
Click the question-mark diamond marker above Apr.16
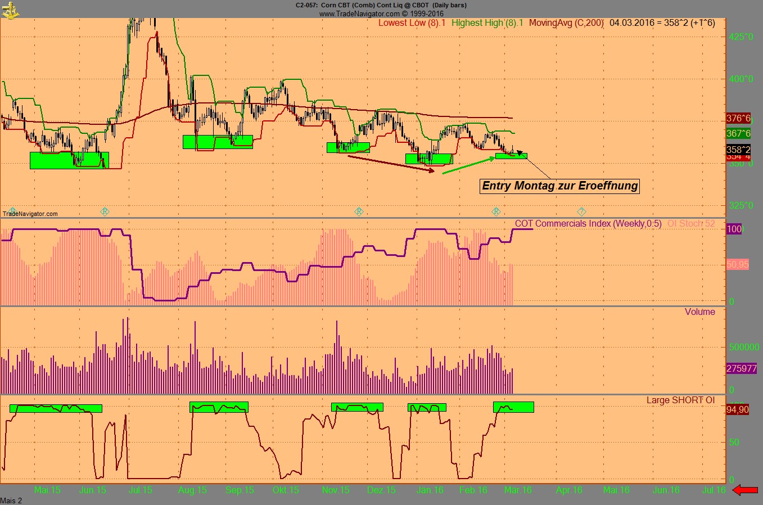[x=583, y=211]
